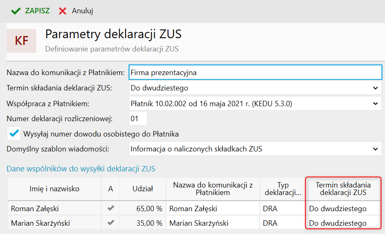
Task: Toggle Wysyłaj numer dowodu osobistego checkbox
Action: (15, 134)
